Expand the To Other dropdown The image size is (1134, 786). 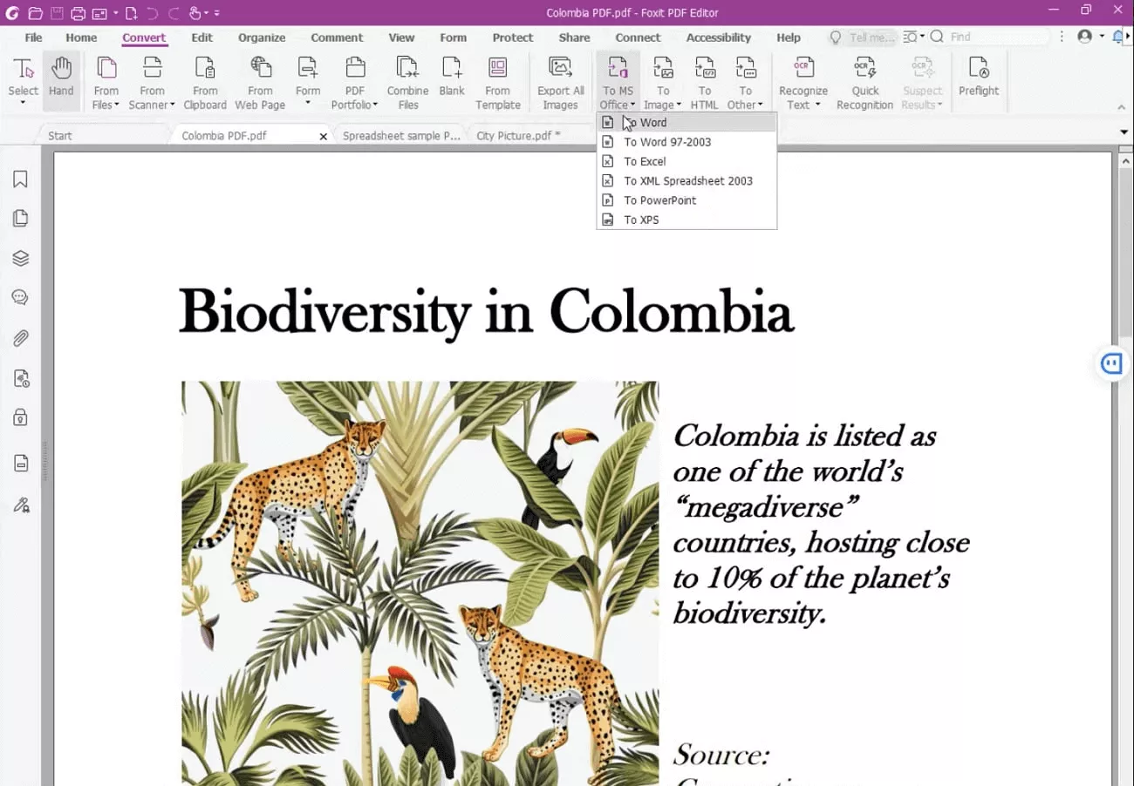[745, 83]
